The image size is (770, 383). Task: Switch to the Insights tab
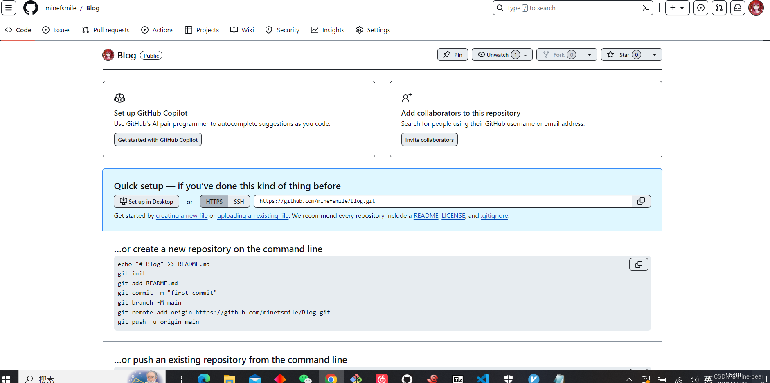(x=328, y=30)
